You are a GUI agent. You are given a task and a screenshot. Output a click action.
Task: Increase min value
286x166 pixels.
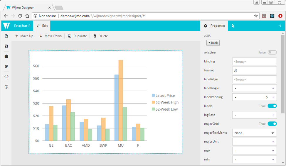coord(273,160)
